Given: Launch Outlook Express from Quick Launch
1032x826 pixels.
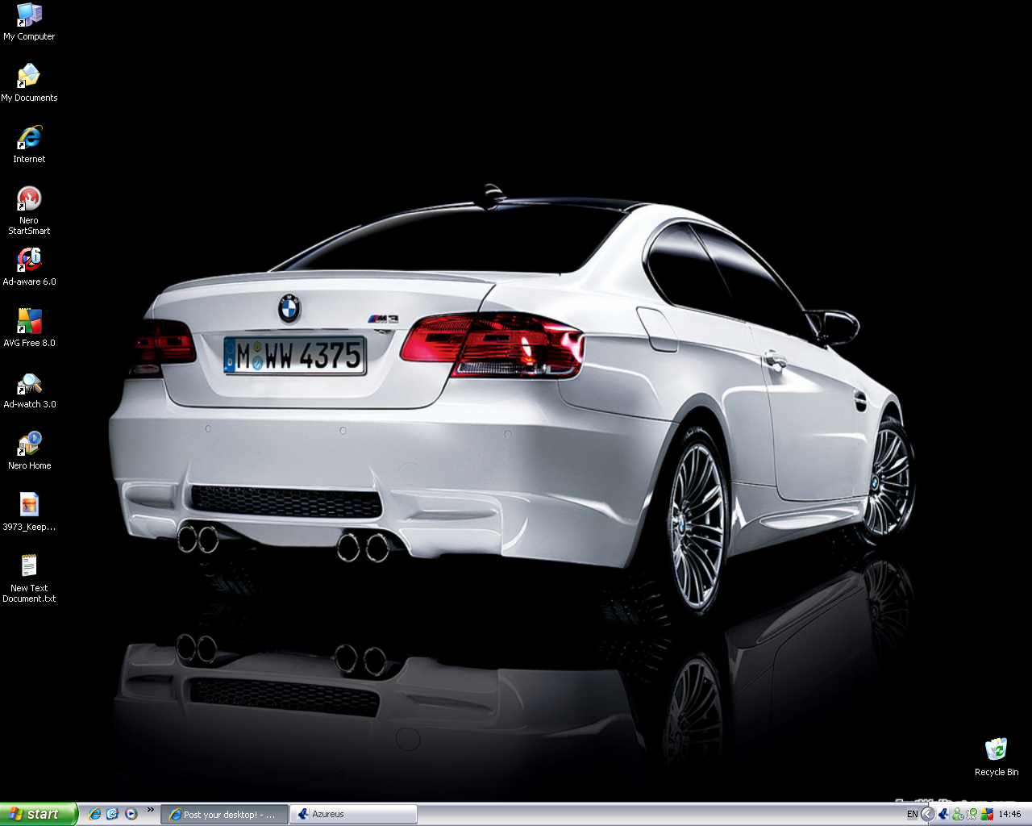Looking at the screenshot, I should coord(113,814).
